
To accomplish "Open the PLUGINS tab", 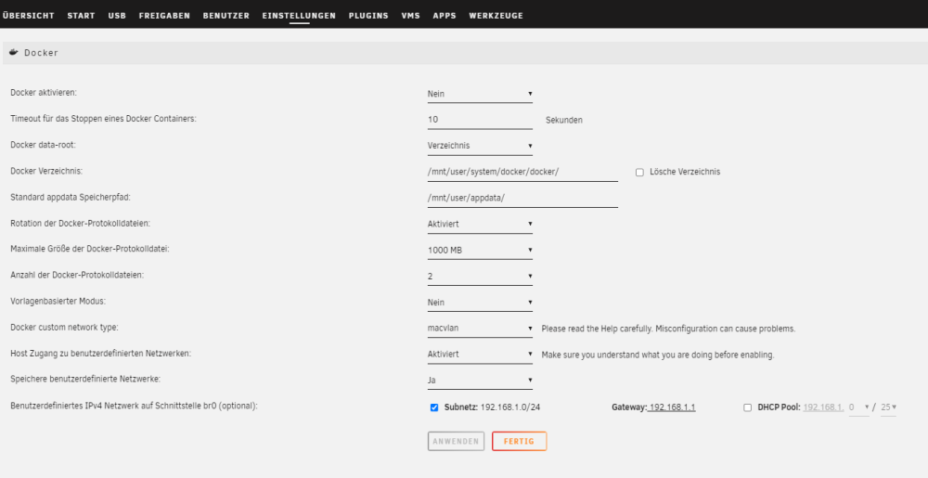I will pyautogui.click(x=368, y=16).
